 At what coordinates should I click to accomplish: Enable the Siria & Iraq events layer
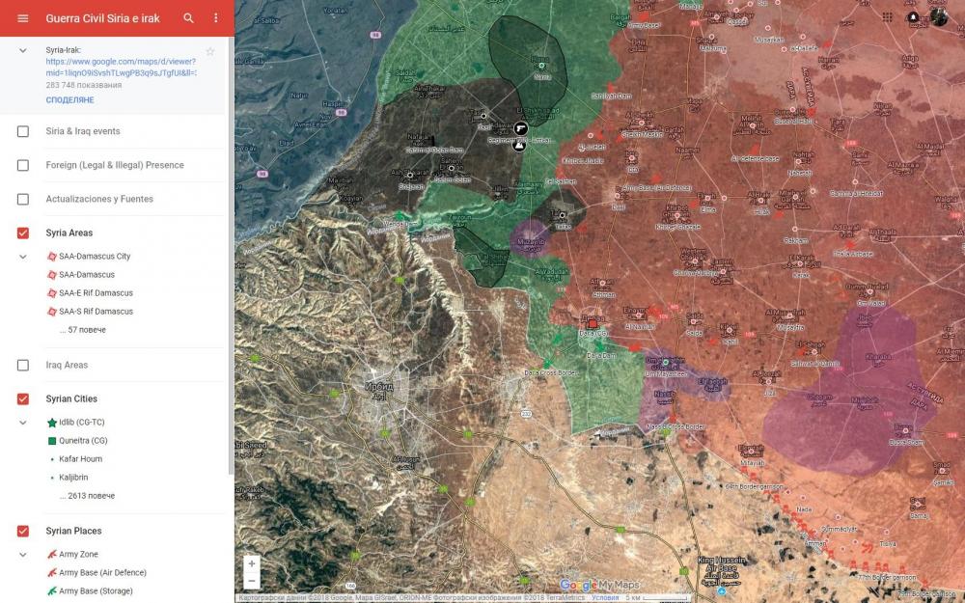(x=23, y=131)
